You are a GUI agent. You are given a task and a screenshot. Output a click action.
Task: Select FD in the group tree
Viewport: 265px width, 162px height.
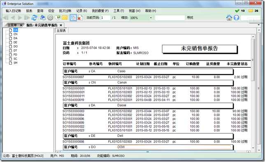pyautogui.click(x=15, y=55)
